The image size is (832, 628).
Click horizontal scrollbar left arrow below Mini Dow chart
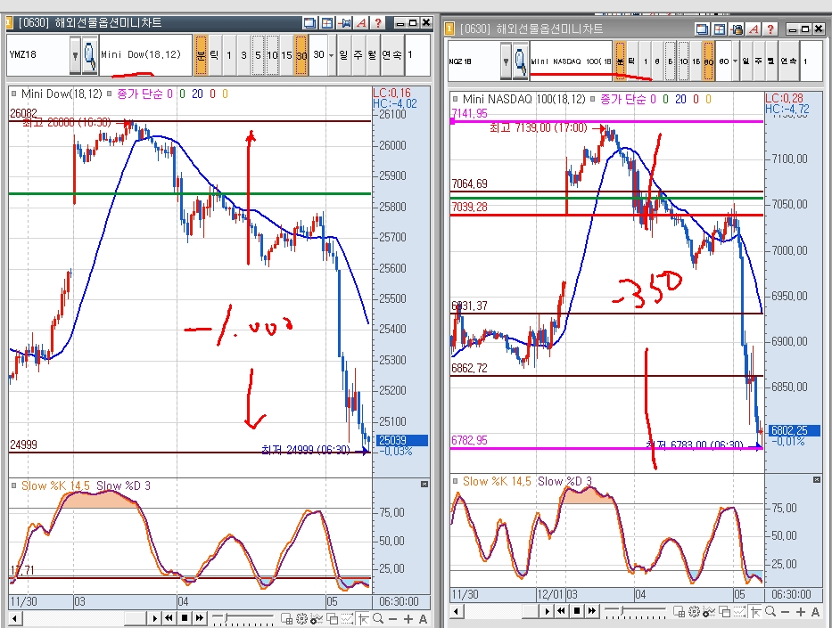(x=15, y=618)
